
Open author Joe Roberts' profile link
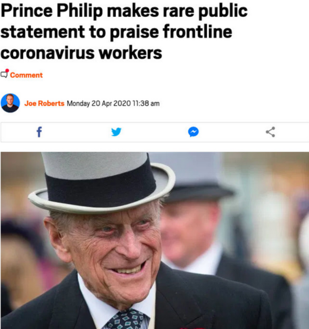44,104
